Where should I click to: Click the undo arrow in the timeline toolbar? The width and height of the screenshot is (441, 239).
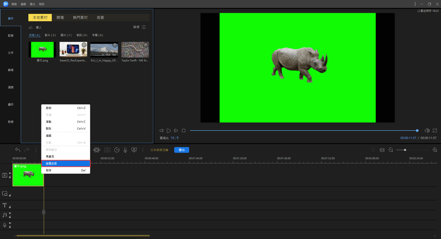(18, 150)
